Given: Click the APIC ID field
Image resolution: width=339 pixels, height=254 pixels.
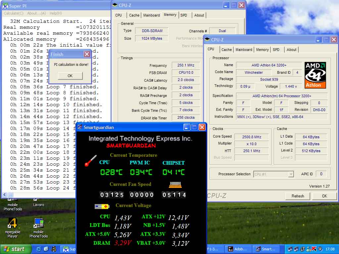Looking at the screenshot, I should click(321, 174).
